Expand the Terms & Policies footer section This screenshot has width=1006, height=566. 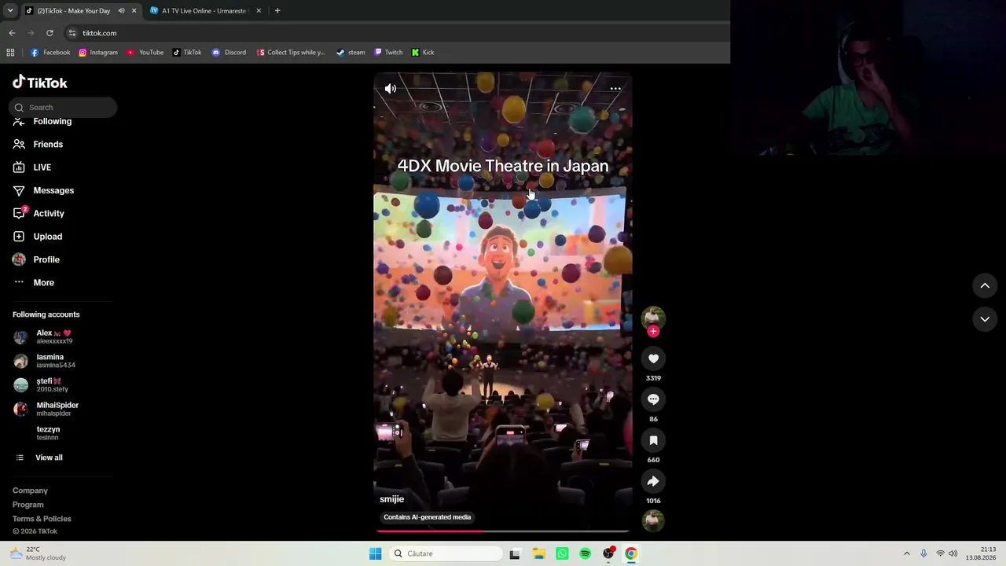(x=42, y=519)
